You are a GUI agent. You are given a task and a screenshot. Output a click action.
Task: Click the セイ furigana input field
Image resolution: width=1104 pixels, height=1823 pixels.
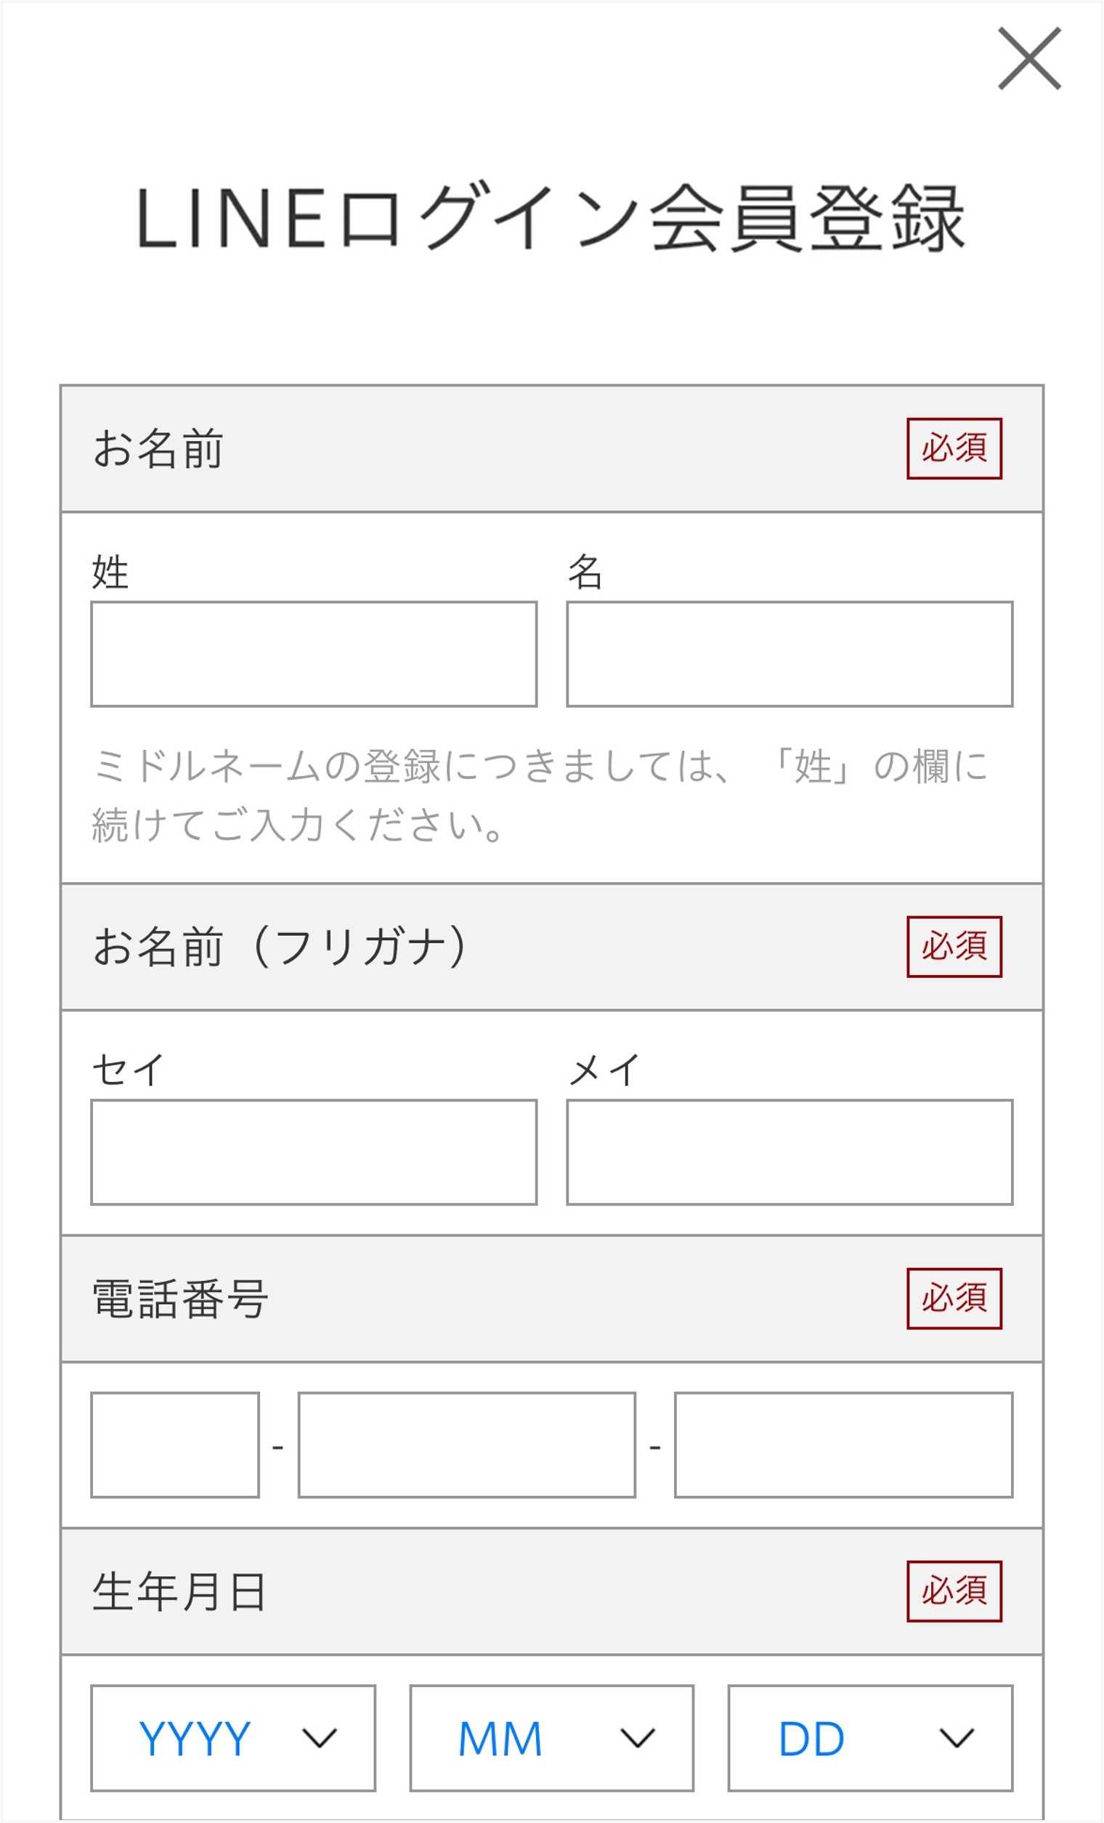tap(314, 1152)
